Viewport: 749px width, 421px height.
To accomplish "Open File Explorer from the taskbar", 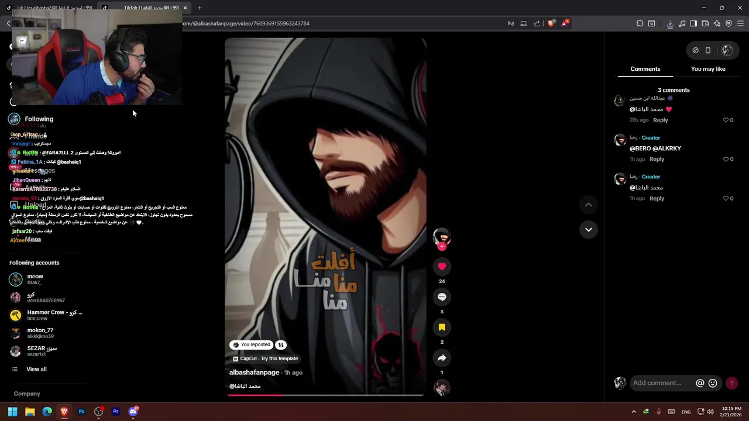I will [x=30, y=412].
